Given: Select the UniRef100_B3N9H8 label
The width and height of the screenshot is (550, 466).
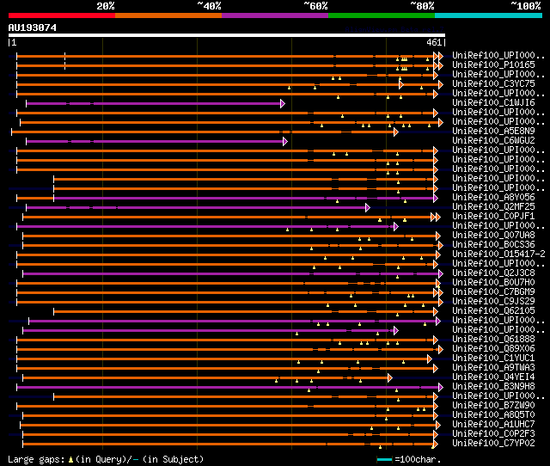Looking at the screenshot, I should 493,387.
